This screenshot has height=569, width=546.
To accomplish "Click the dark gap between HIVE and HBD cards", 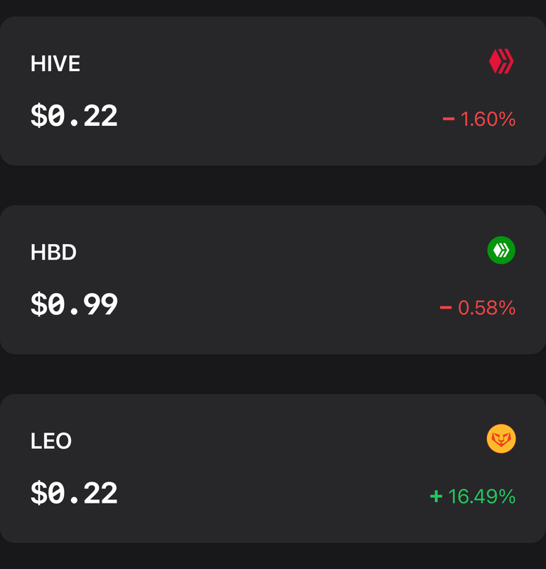I will click(x=273, y=186).
